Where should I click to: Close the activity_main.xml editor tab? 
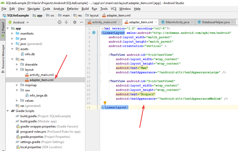pyautogui.click(x=119, y=22)
